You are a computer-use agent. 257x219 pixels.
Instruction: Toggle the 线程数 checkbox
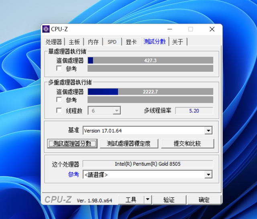point(59,110)
